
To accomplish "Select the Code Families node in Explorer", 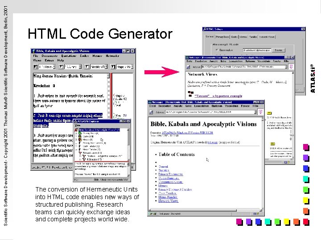I will 91,146.
